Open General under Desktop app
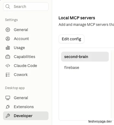Screen dimensions: 114x125 point(26,98)
